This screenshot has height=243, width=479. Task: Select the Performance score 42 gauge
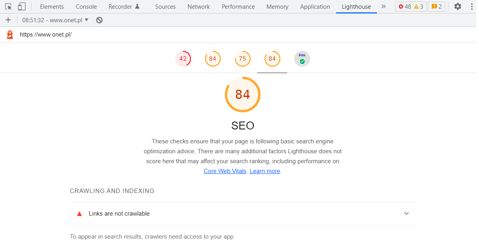point(183,59)
